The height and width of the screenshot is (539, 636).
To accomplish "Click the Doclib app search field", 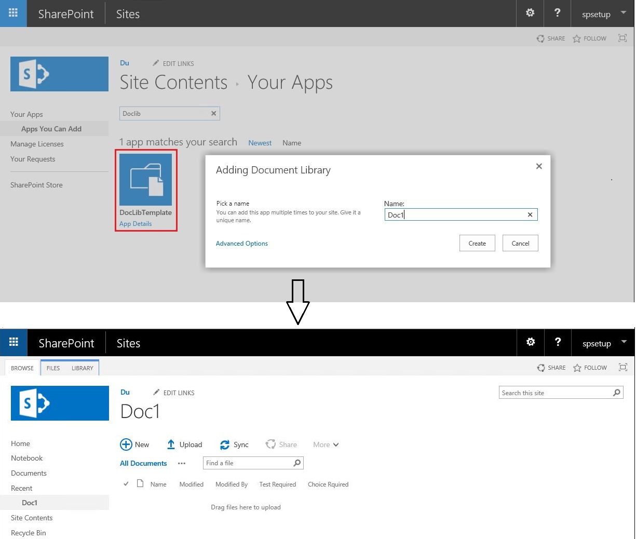I will pos(170,113).
